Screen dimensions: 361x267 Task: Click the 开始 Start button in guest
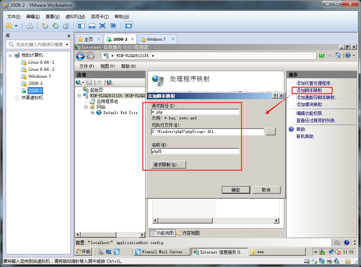click(x=83, y=251)
